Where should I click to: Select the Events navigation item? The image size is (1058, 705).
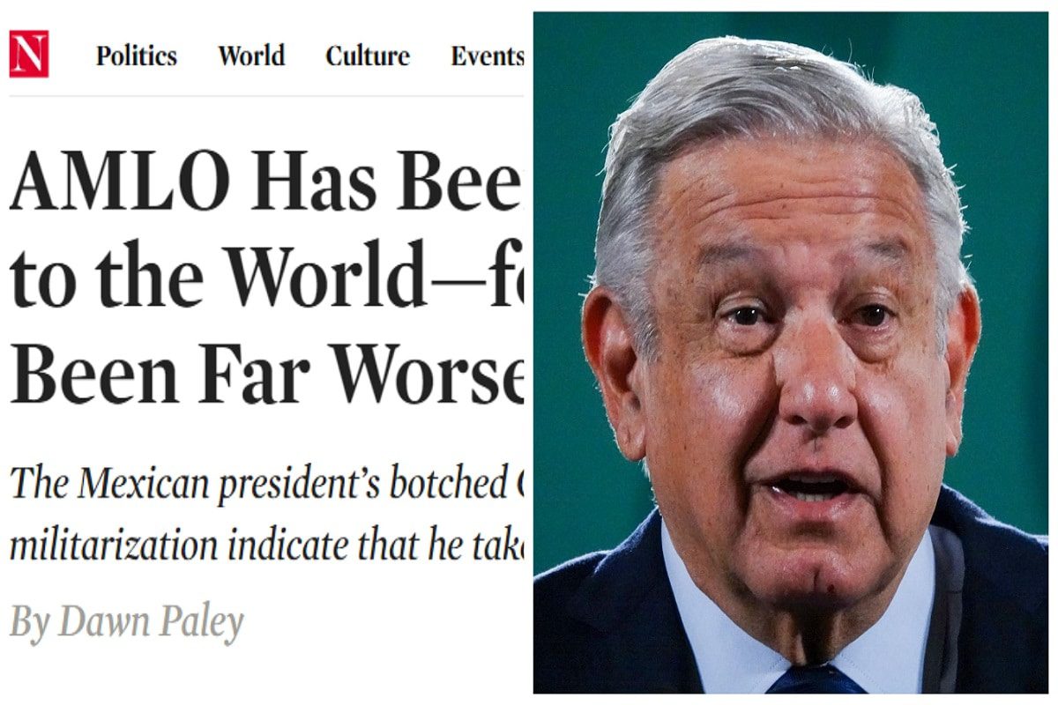click(488, 56)
